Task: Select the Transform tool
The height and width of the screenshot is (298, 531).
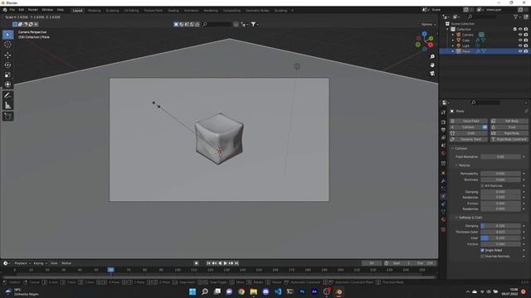Action: click(x=7, y=84)
